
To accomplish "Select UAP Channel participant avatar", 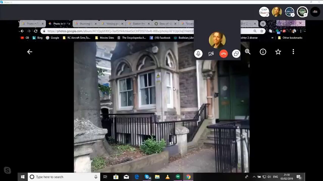I will 264,12.
